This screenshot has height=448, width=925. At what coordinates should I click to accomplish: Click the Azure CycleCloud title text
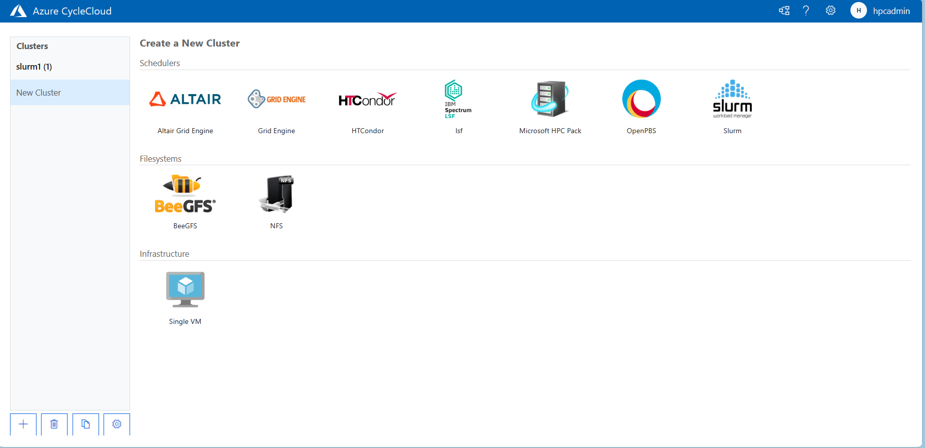click(x=72, y=11)
